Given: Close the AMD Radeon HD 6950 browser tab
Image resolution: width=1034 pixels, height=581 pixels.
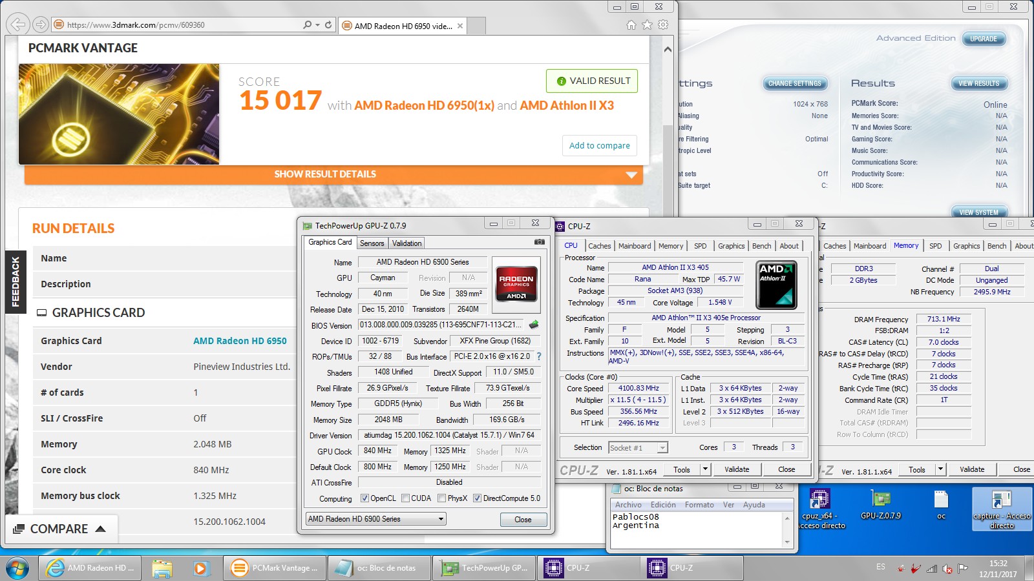Looking at the screenshot, I should [x=460, y=26].
